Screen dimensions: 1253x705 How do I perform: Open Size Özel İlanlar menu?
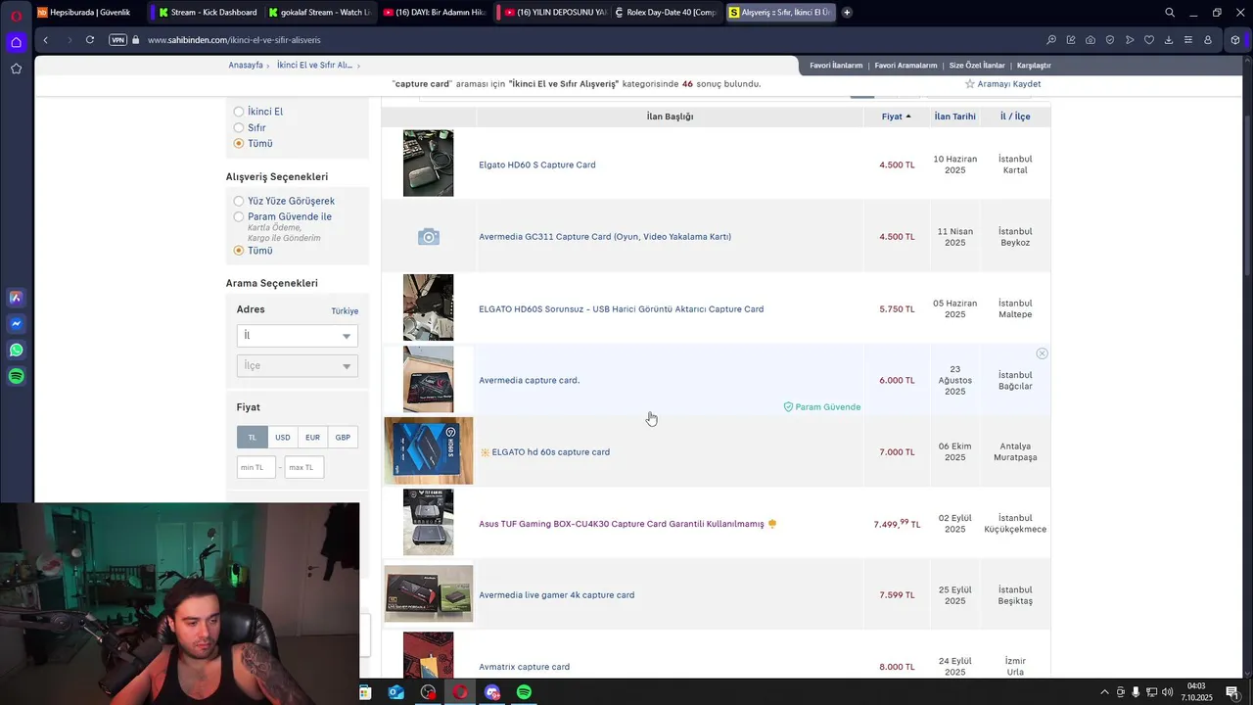pyautogui.click(x=977, y=66)
